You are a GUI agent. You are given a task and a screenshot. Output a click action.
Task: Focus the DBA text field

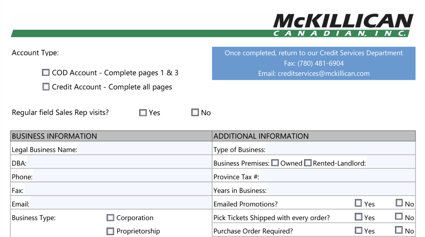118,163
